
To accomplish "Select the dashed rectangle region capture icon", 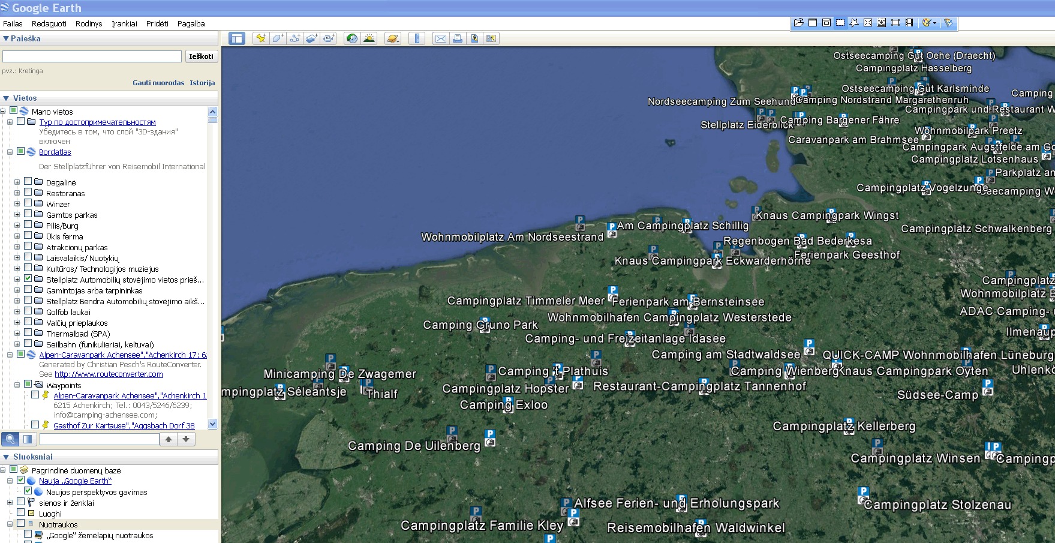I will [x=840, y=23].
